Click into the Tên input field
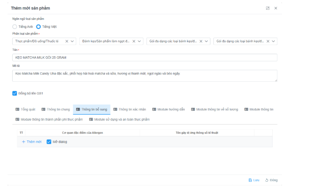Image resolution: width=323 pixels, height=190 pixels. (x=145, y=58)
